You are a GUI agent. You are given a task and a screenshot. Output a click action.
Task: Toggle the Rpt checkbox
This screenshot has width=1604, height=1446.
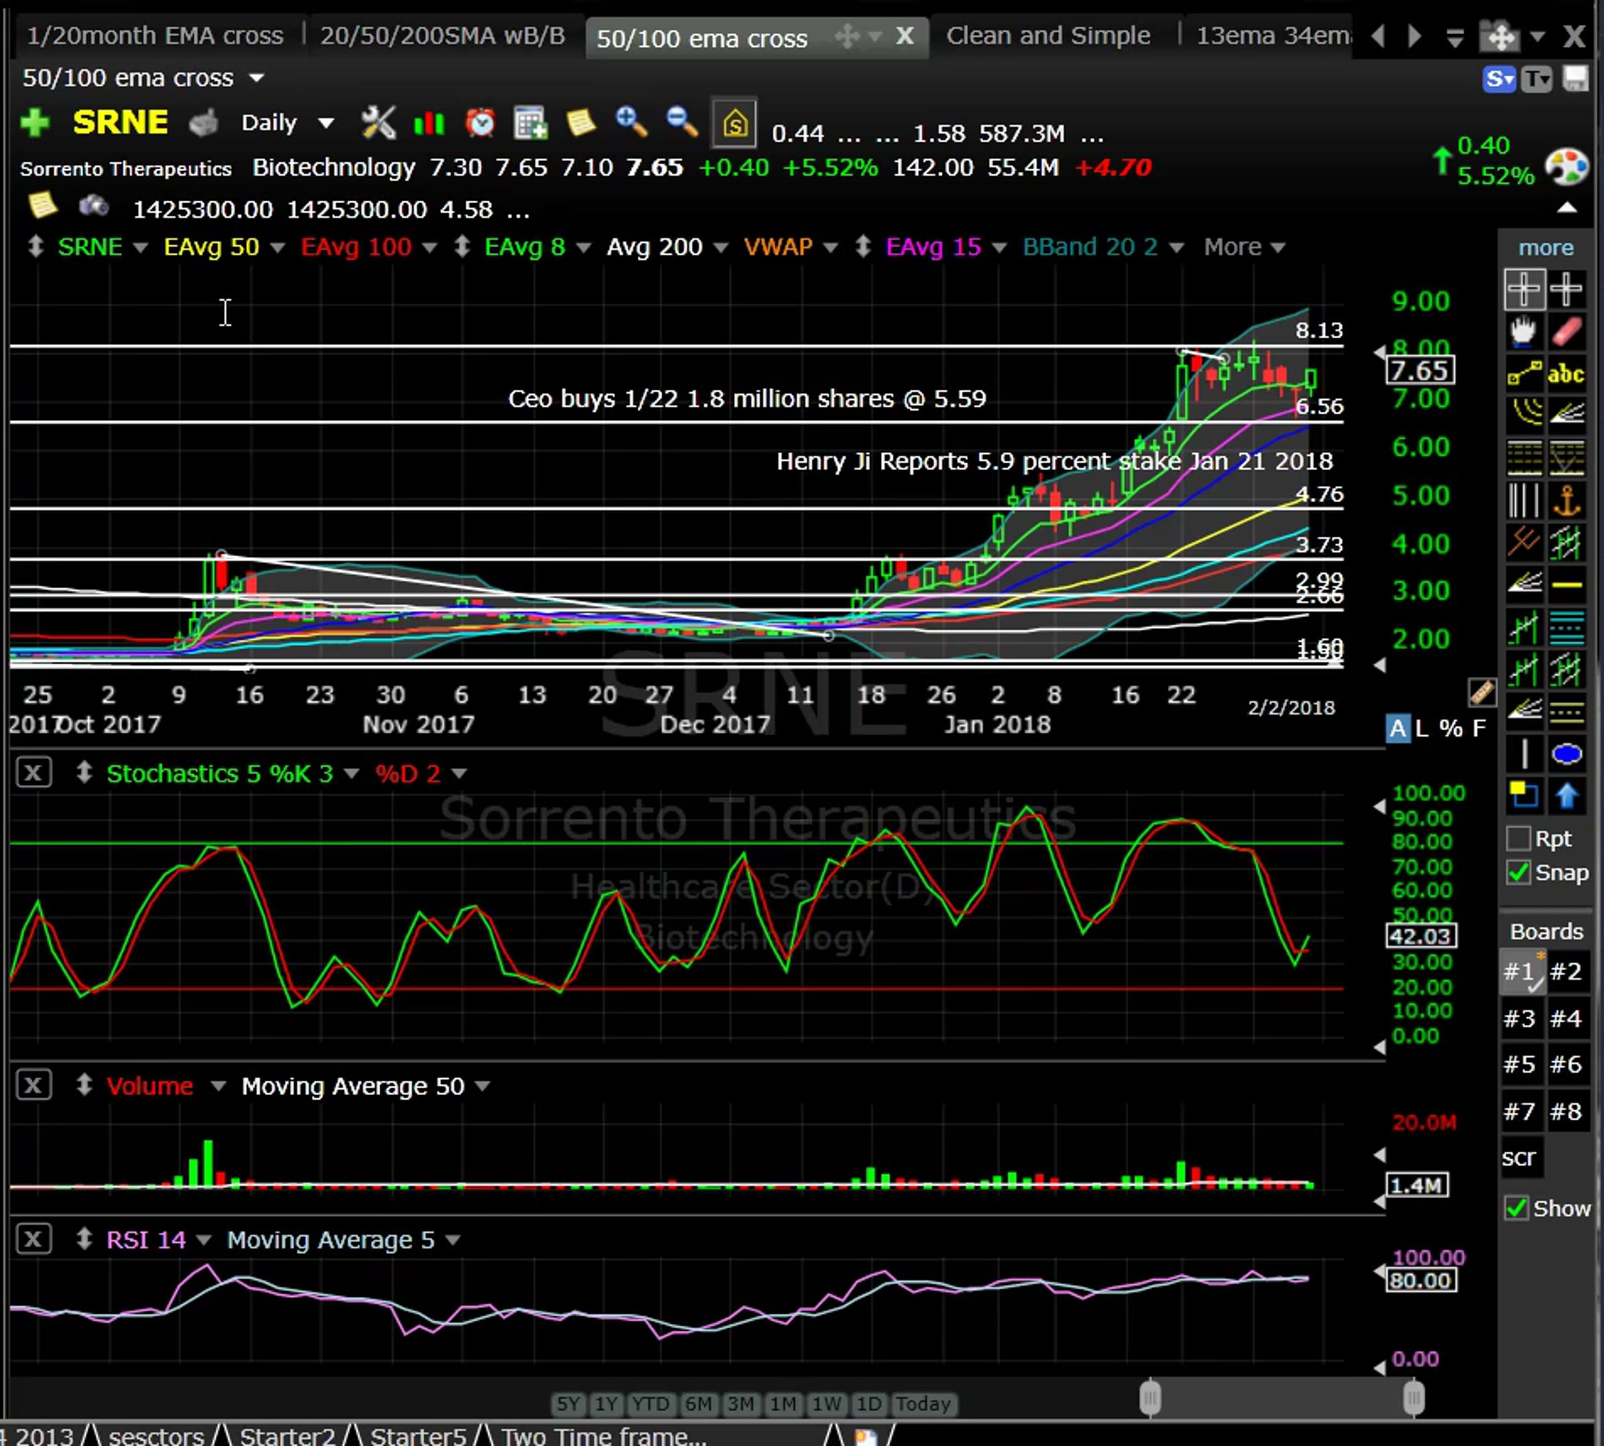point(1517,838)
